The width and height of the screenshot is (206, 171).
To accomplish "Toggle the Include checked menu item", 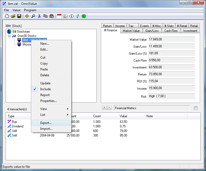I will click(51, 89).
